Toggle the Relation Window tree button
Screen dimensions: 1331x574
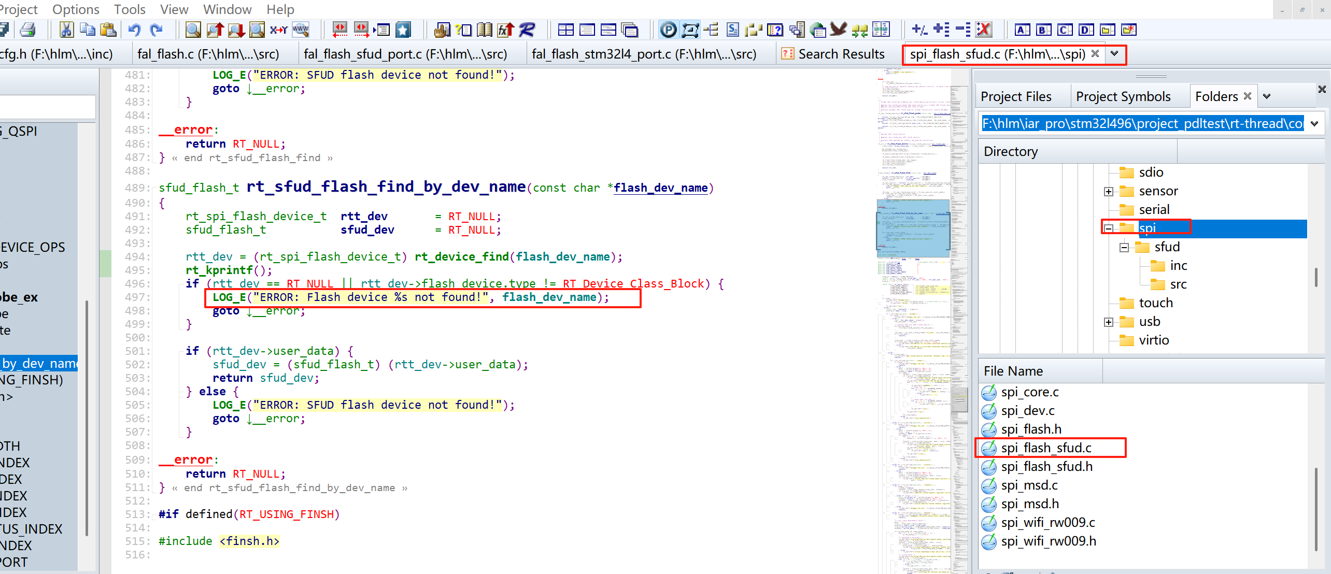click(712, 30)
